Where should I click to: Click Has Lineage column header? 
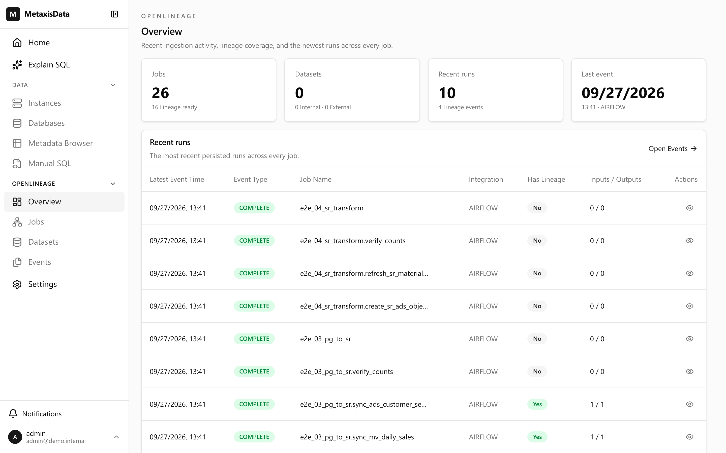click(x=546, y=179)
